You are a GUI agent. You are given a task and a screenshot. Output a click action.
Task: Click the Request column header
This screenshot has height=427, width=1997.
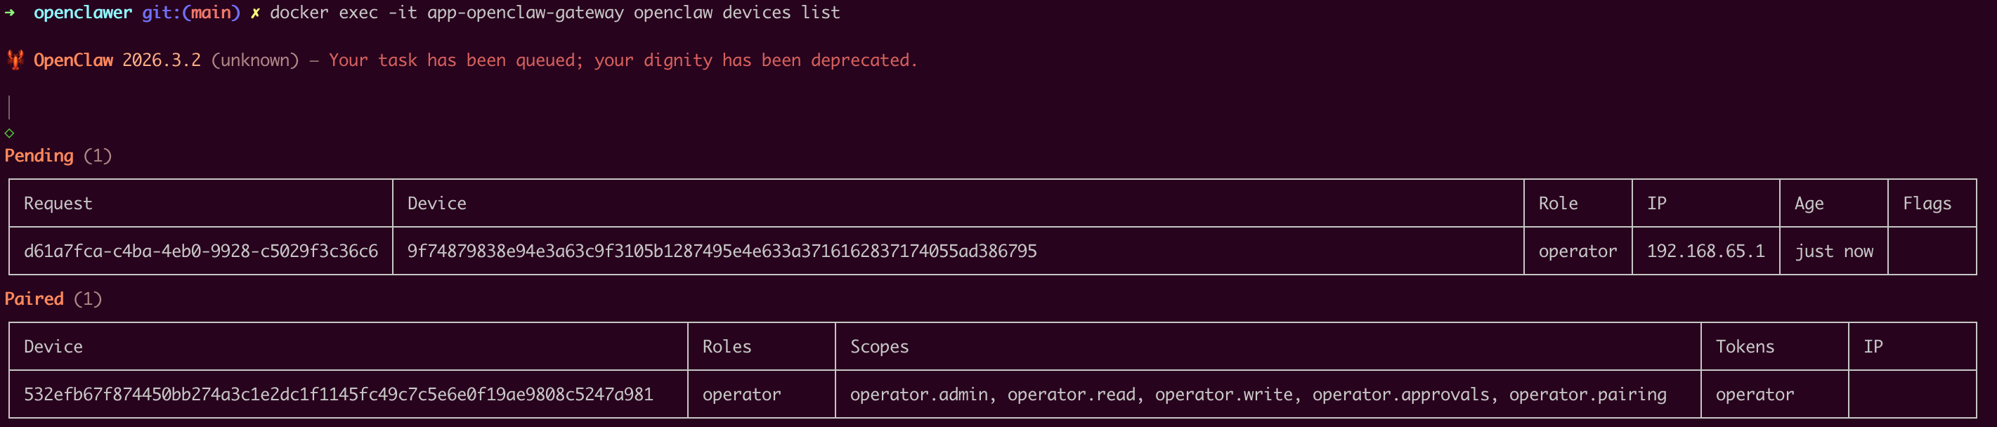[58, 203]
